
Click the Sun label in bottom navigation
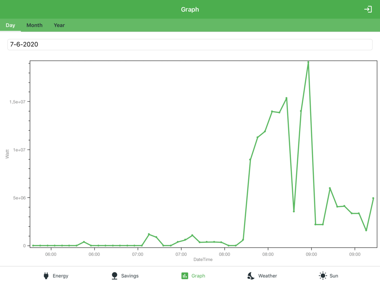[334, 276]
